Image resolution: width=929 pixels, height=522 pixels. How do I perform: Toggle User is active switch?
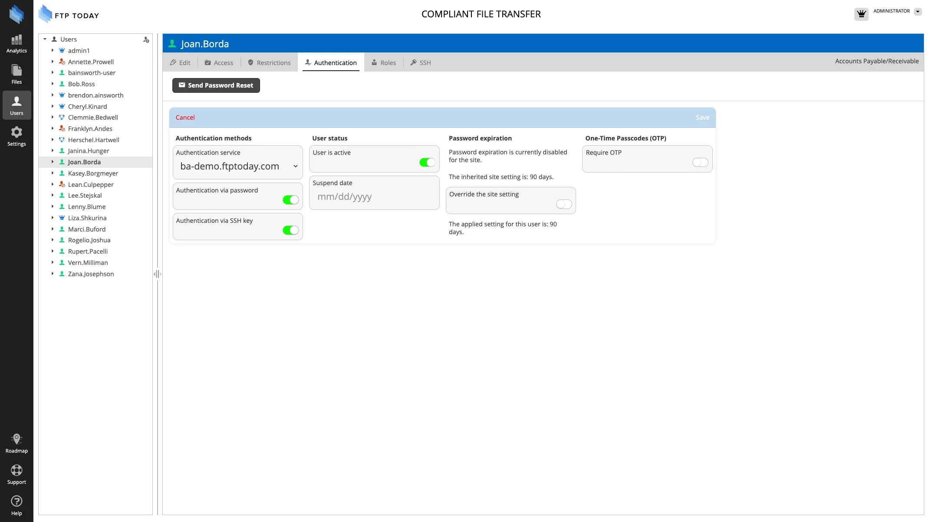427,162
